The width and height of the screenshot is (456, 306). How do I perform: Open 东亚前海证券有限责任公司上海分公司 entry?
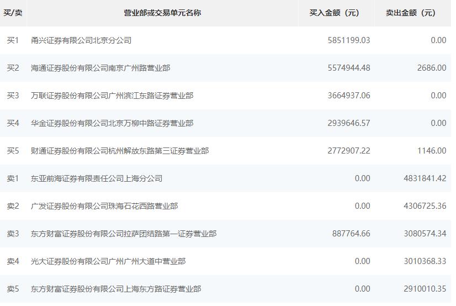[x=97, y=178]
